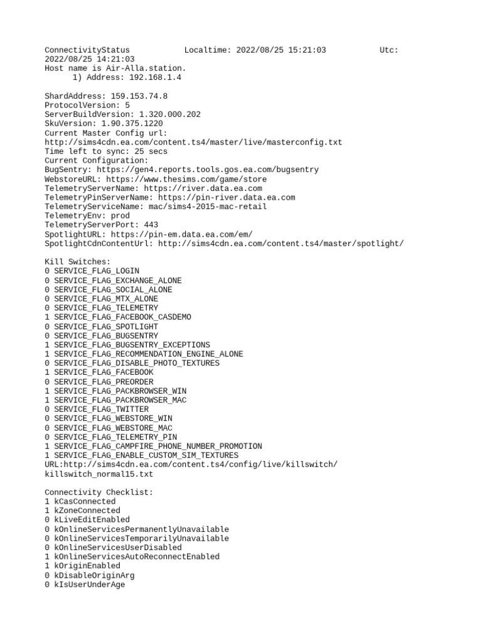Select the SkuVersion value line
This screenshot has height=643, width=482.
tap(104, 124)
